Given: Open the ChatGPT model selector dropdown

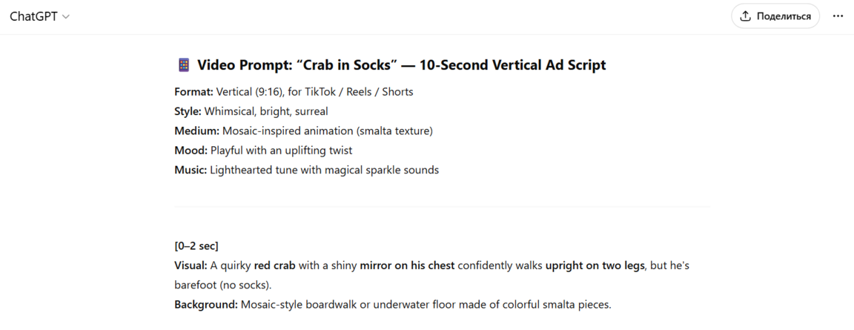Looking at the screenshot, I should 39,16.
